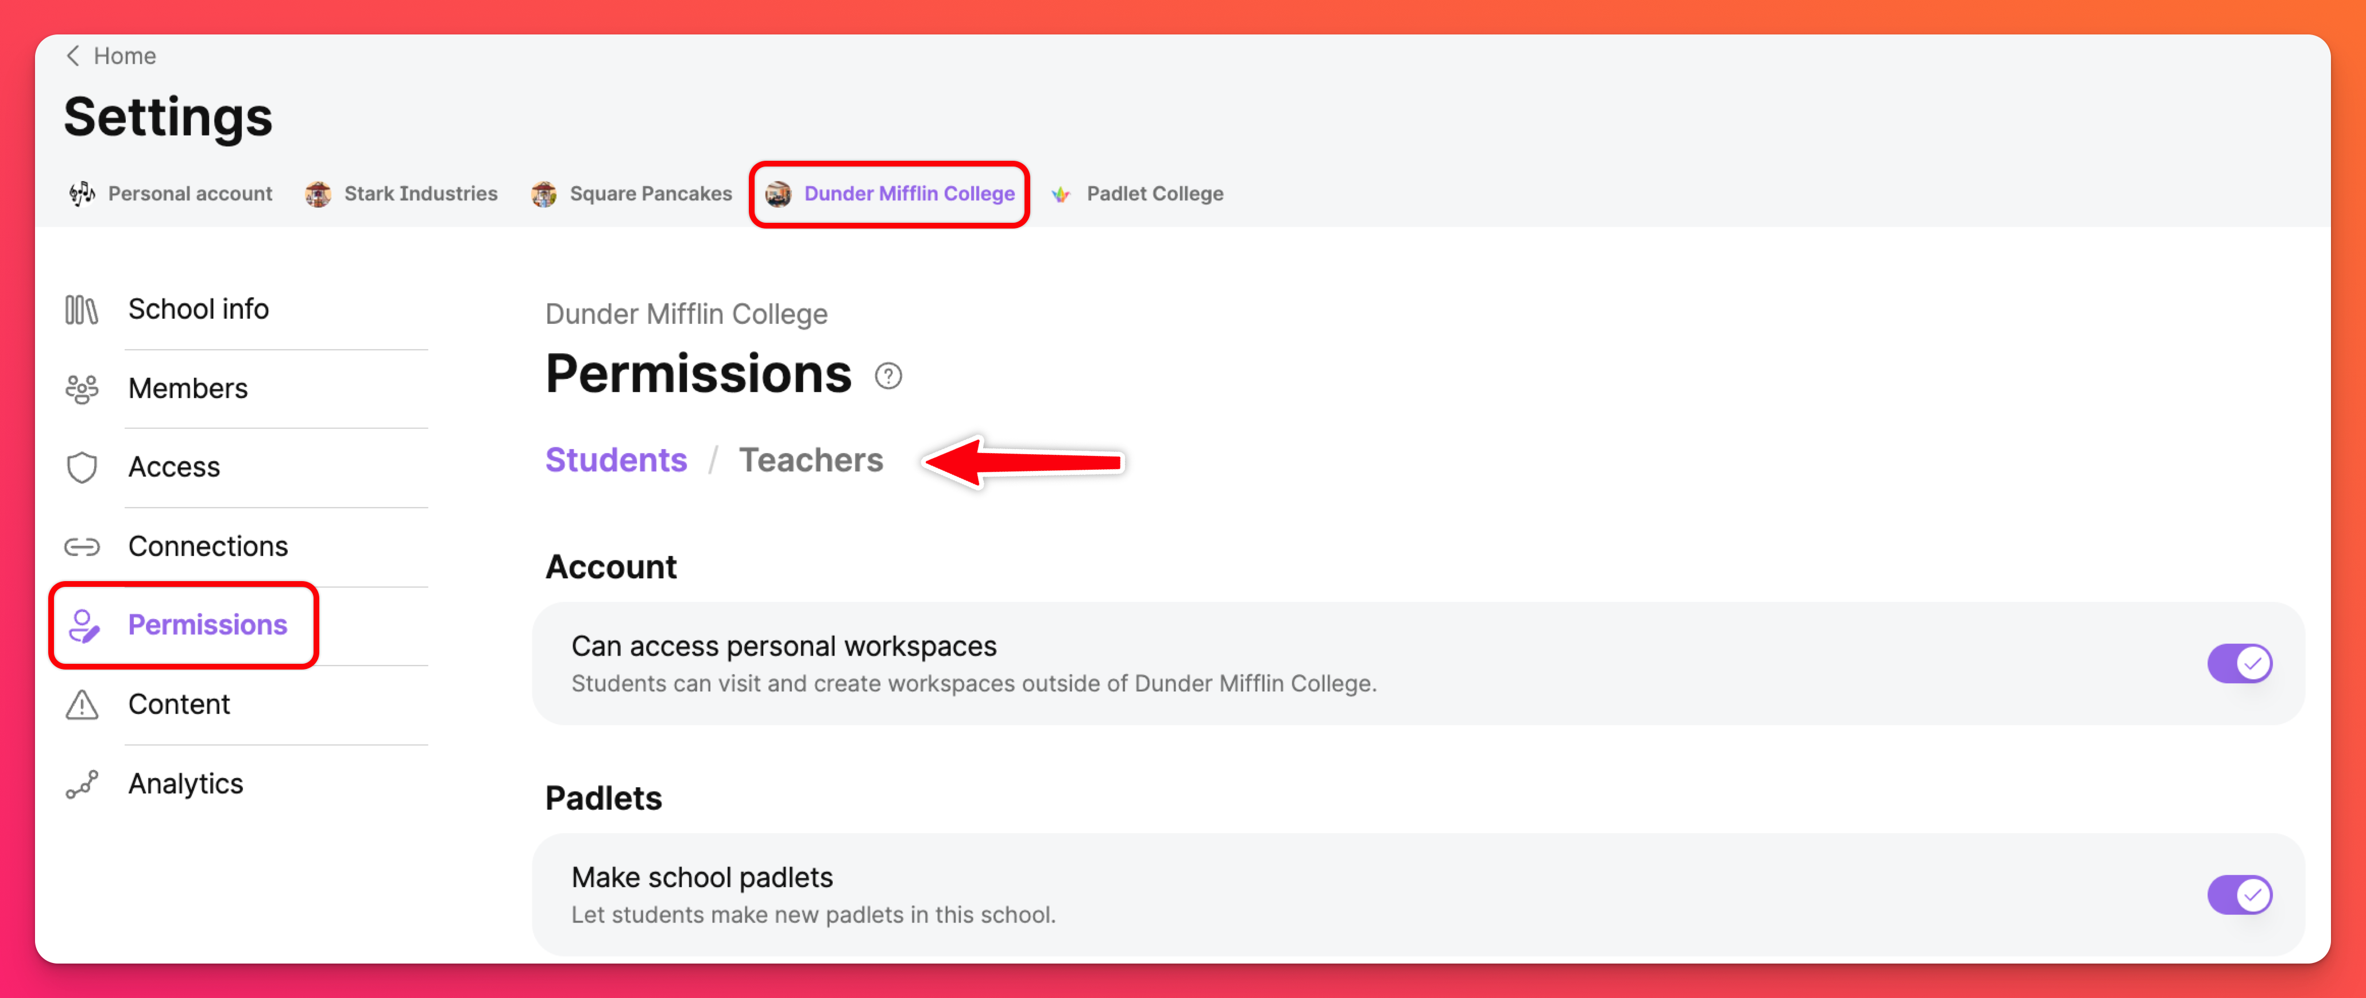
Task: Open the Members settings page
Action: (x=187, y=388)
